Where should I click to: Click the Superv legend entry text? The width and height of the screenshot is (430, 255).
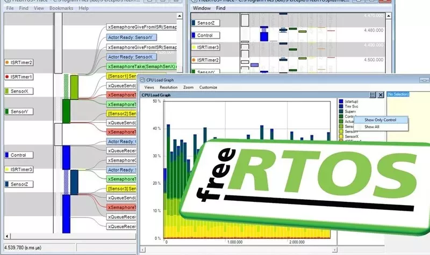point(350,112)
